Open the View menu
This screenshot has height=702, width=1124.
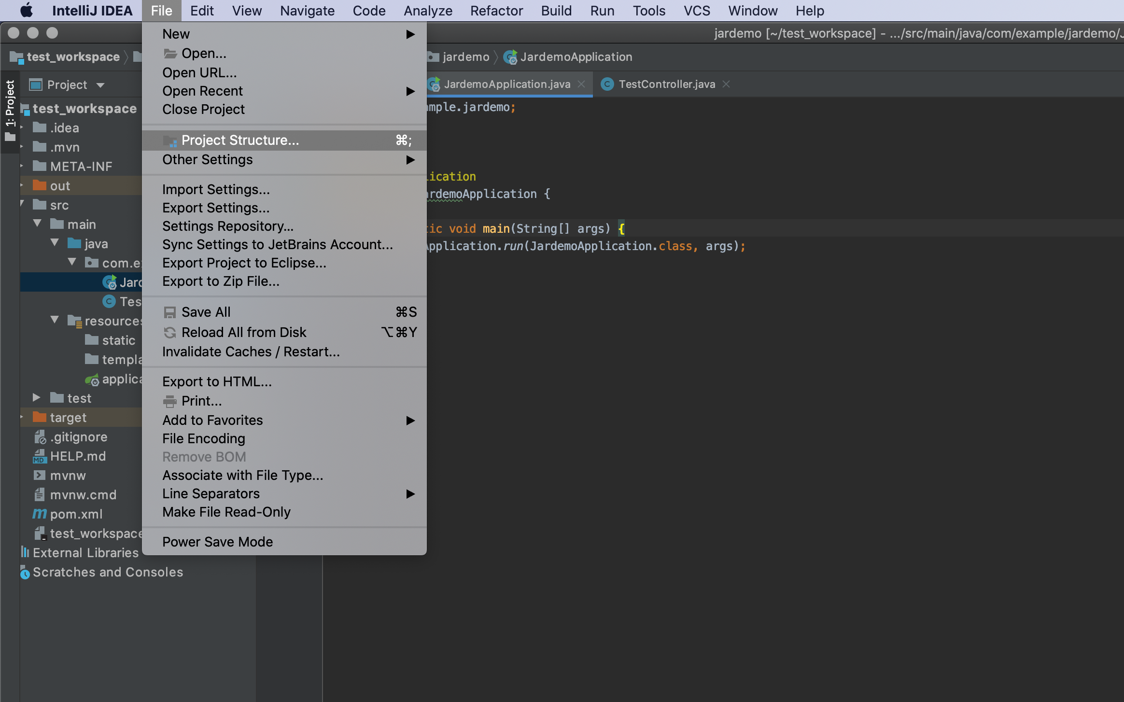tap(247, 11)
